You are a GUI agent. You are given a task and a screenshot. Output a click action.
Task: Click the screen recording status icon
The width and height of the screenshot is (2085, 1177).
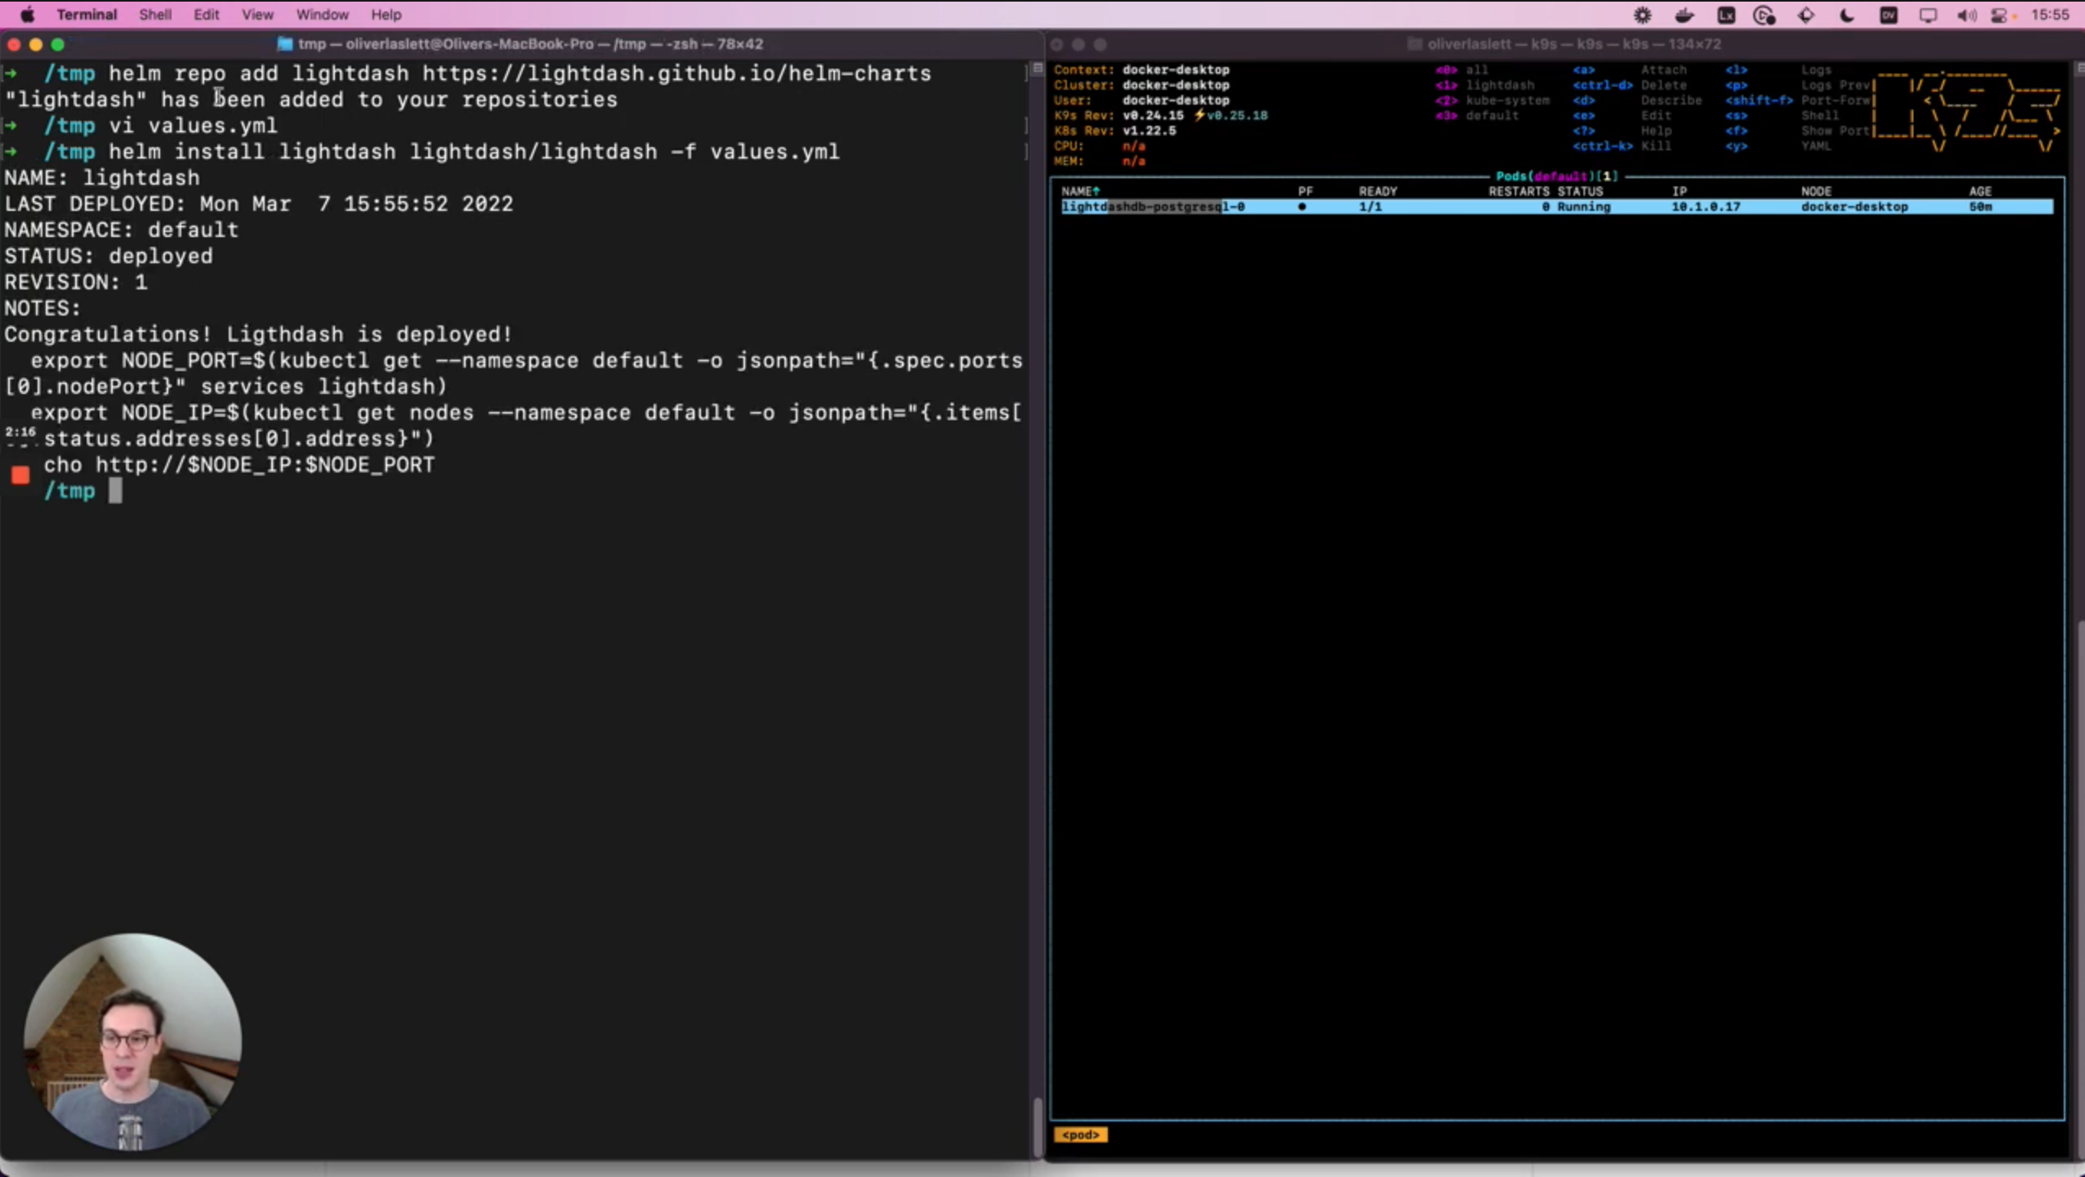(1764, 15)
